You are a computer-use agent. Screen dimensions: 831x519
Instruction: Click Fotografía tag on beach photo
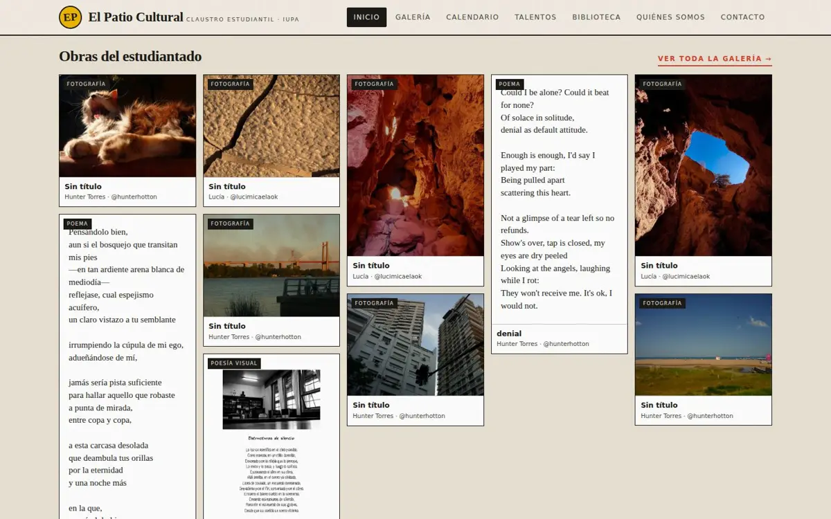662,304
